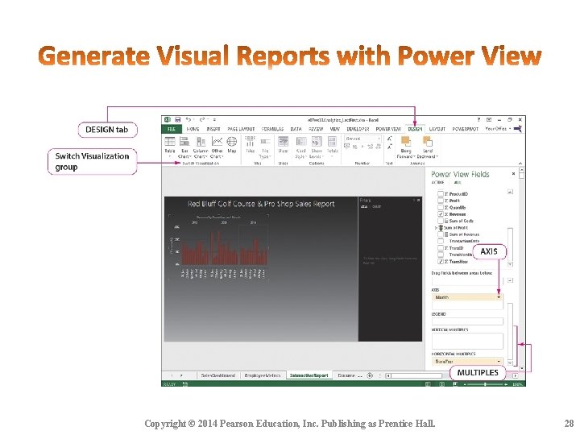
Task: Check the Sum of Revenue checkbox
Action: [440, 234]
